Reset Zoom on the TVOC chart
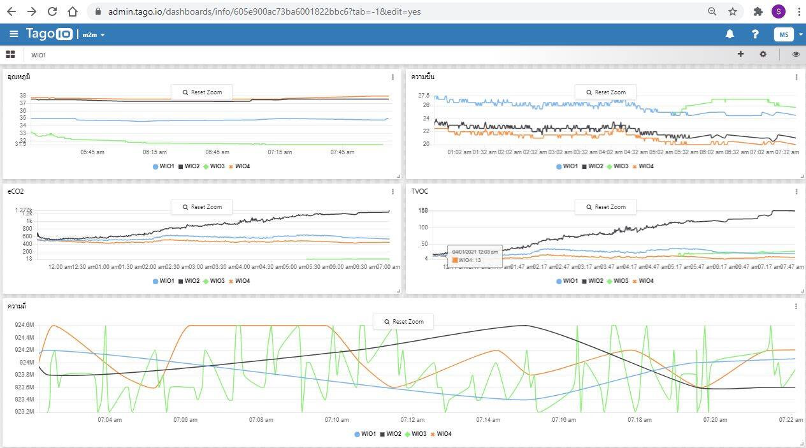The height and width of the screenshot is (448, 806). click(x=605, y=207)
